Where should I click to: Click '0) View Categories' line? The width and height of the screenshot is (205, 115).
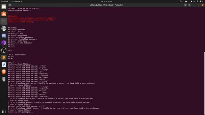(x=16, y=29)
